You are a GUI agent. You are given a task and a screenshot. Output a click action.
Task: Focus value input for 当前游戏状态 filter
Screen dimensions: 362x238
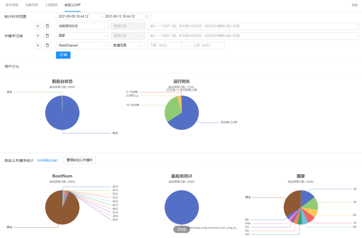(253, 26)
